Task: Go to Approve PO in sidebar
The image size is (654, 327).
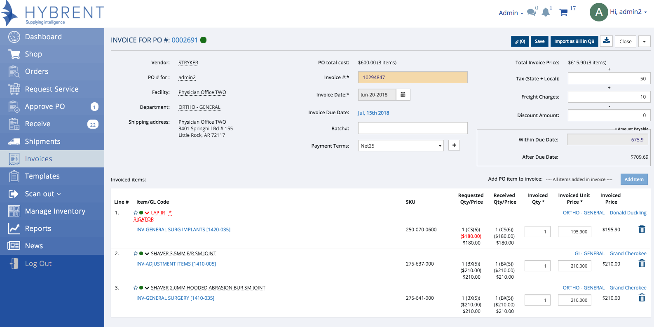Action: [45, 106]
